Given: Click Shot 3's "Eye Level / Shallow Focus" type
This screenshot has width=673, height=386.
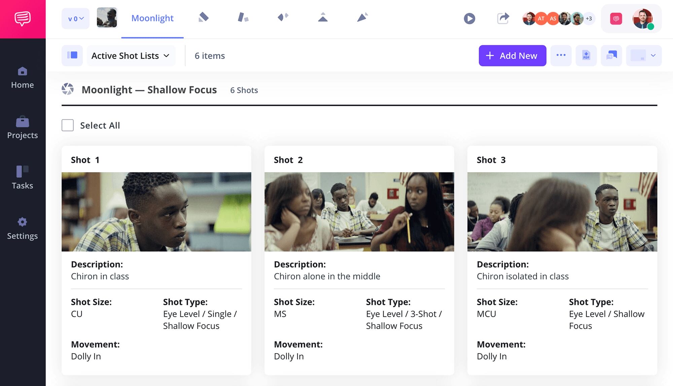Looking at the screenshot, I should click(x=607, y=320).
